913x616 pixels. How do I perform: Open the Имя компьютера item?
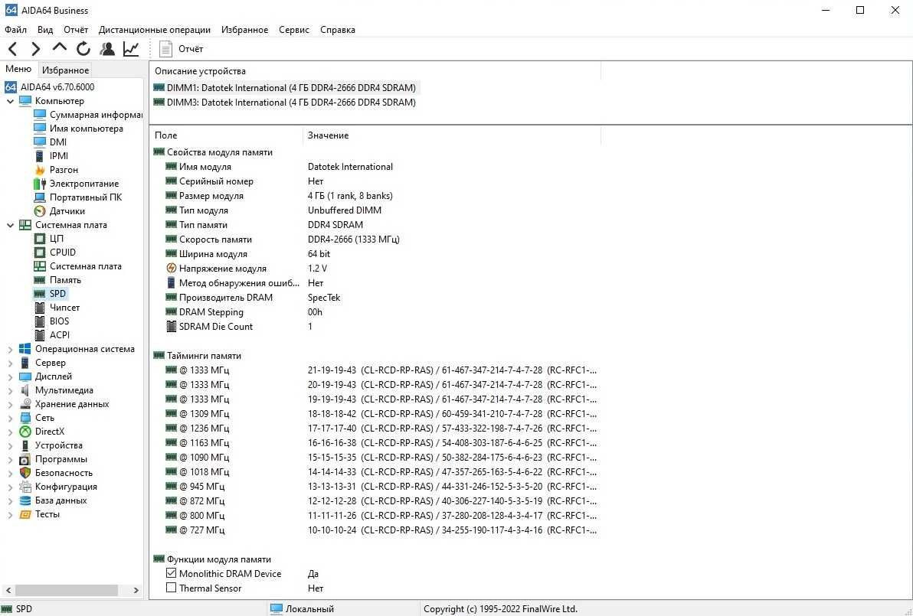coord(79,129)
